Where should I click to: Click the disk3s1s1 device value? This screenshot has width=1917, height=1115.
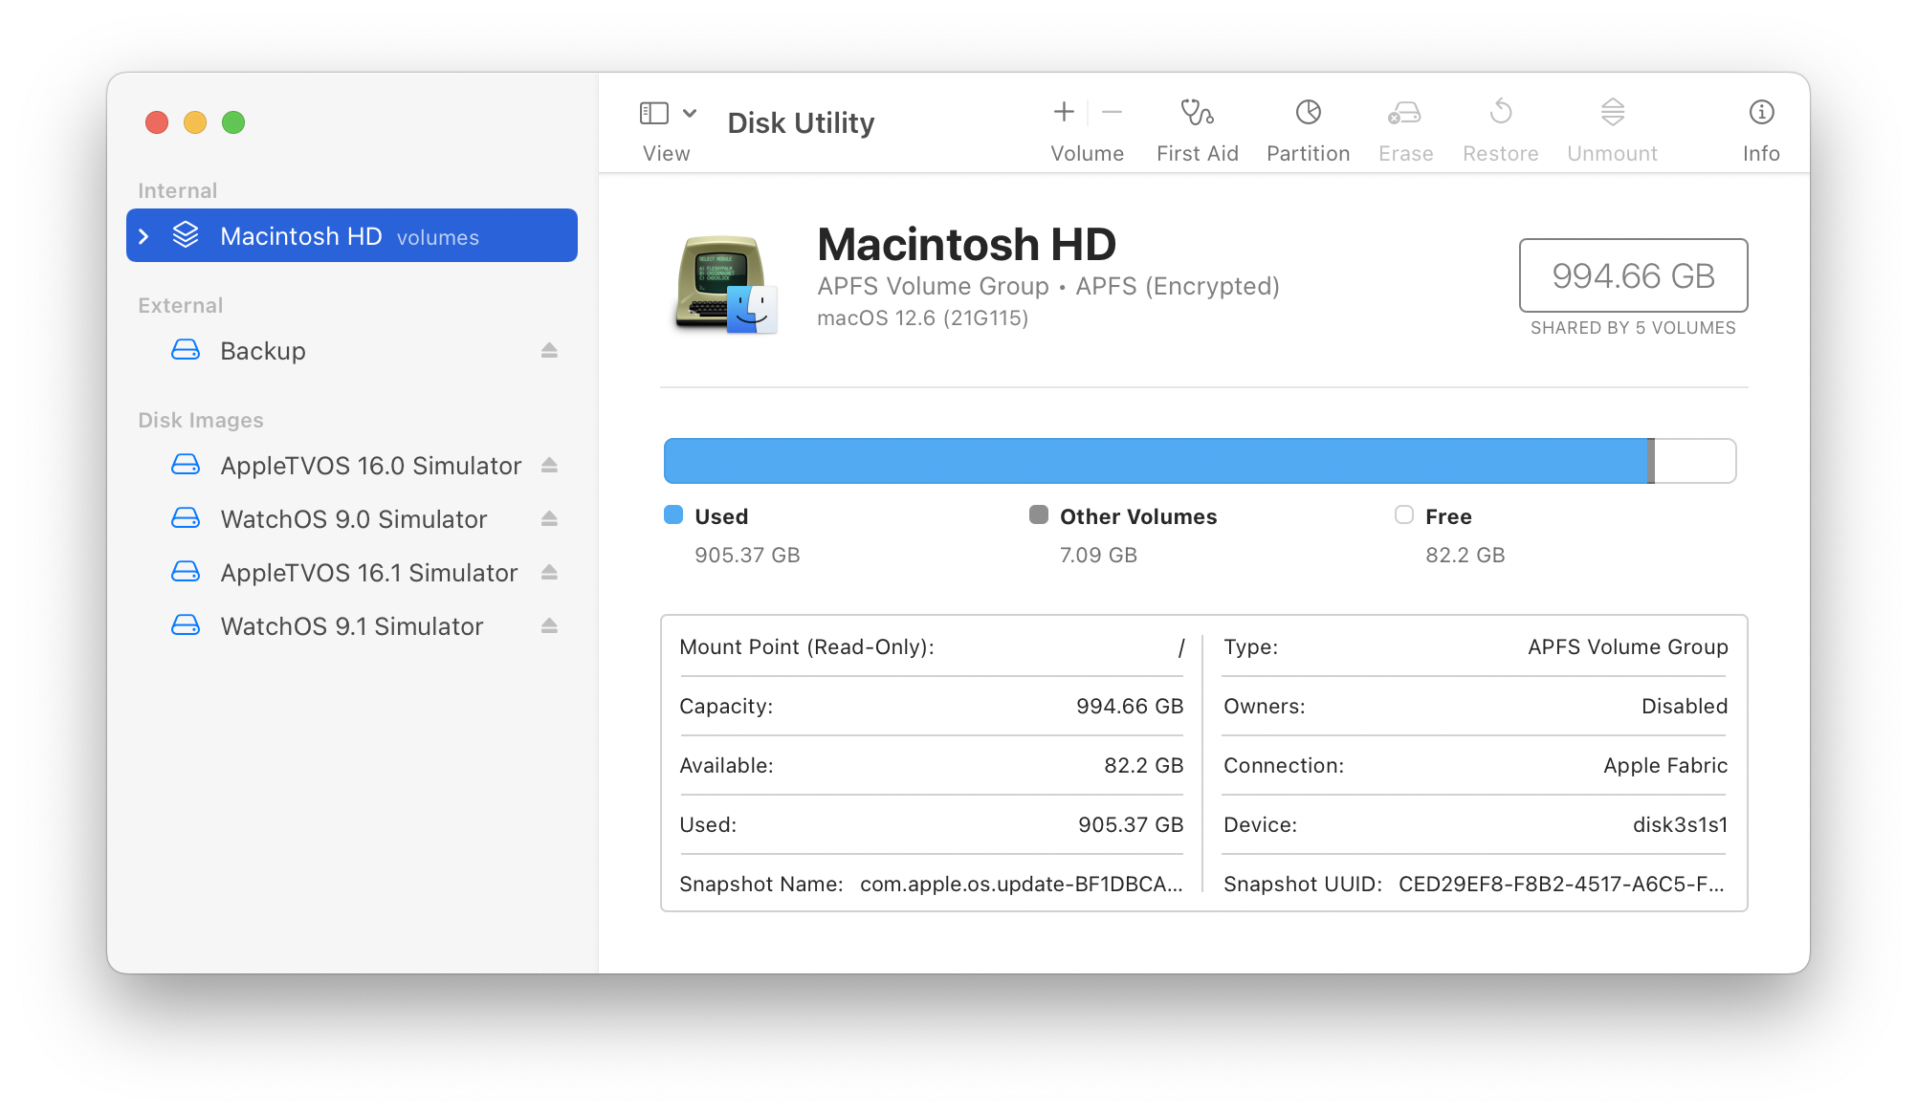click(x=1681, y=825)
